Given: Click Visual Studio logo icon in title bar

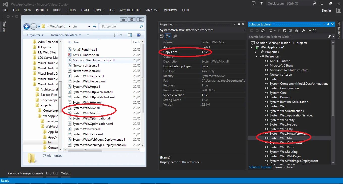Looking at the screenshot, I should click(x=5, y=4).
